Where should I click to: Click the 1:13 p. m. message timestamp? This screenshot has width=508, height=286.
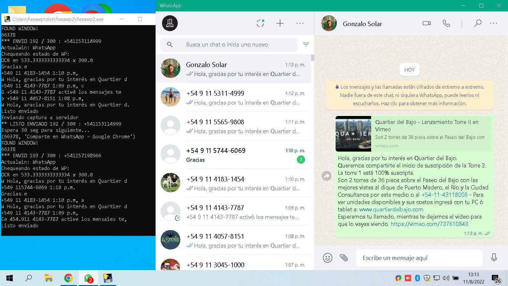[473, 233]
